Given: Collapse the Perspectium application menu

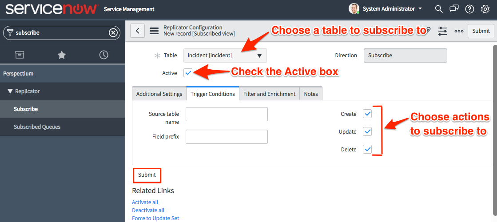Looking at the screenshot, I should click(x=18, y=73).
